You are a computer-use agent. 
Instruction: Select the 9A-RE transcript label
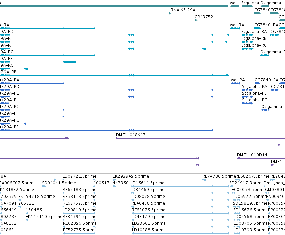7,38
